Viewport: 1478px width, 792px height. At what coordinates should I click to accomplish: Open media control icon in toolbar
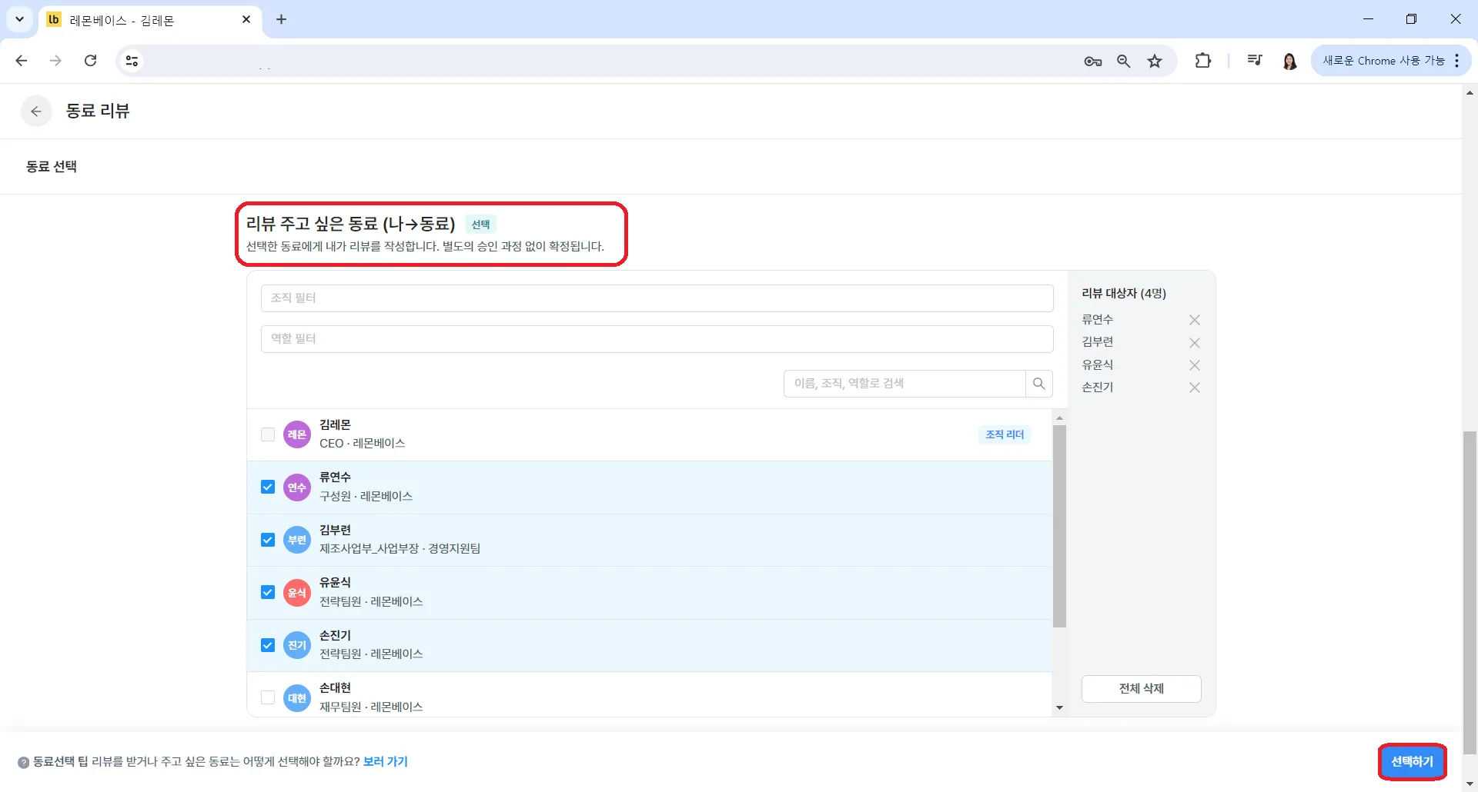[1255, 61]
